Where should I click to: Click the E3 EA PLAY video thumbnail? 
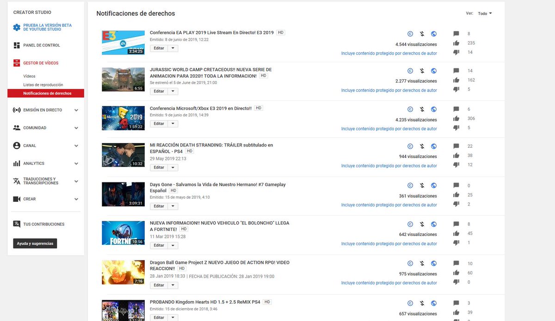coord(123,42)
